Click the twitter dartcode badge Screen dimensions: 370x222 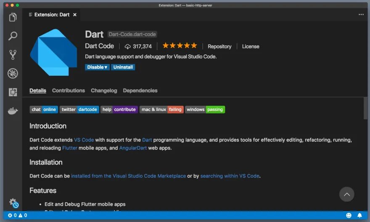[x=79, y=110]
